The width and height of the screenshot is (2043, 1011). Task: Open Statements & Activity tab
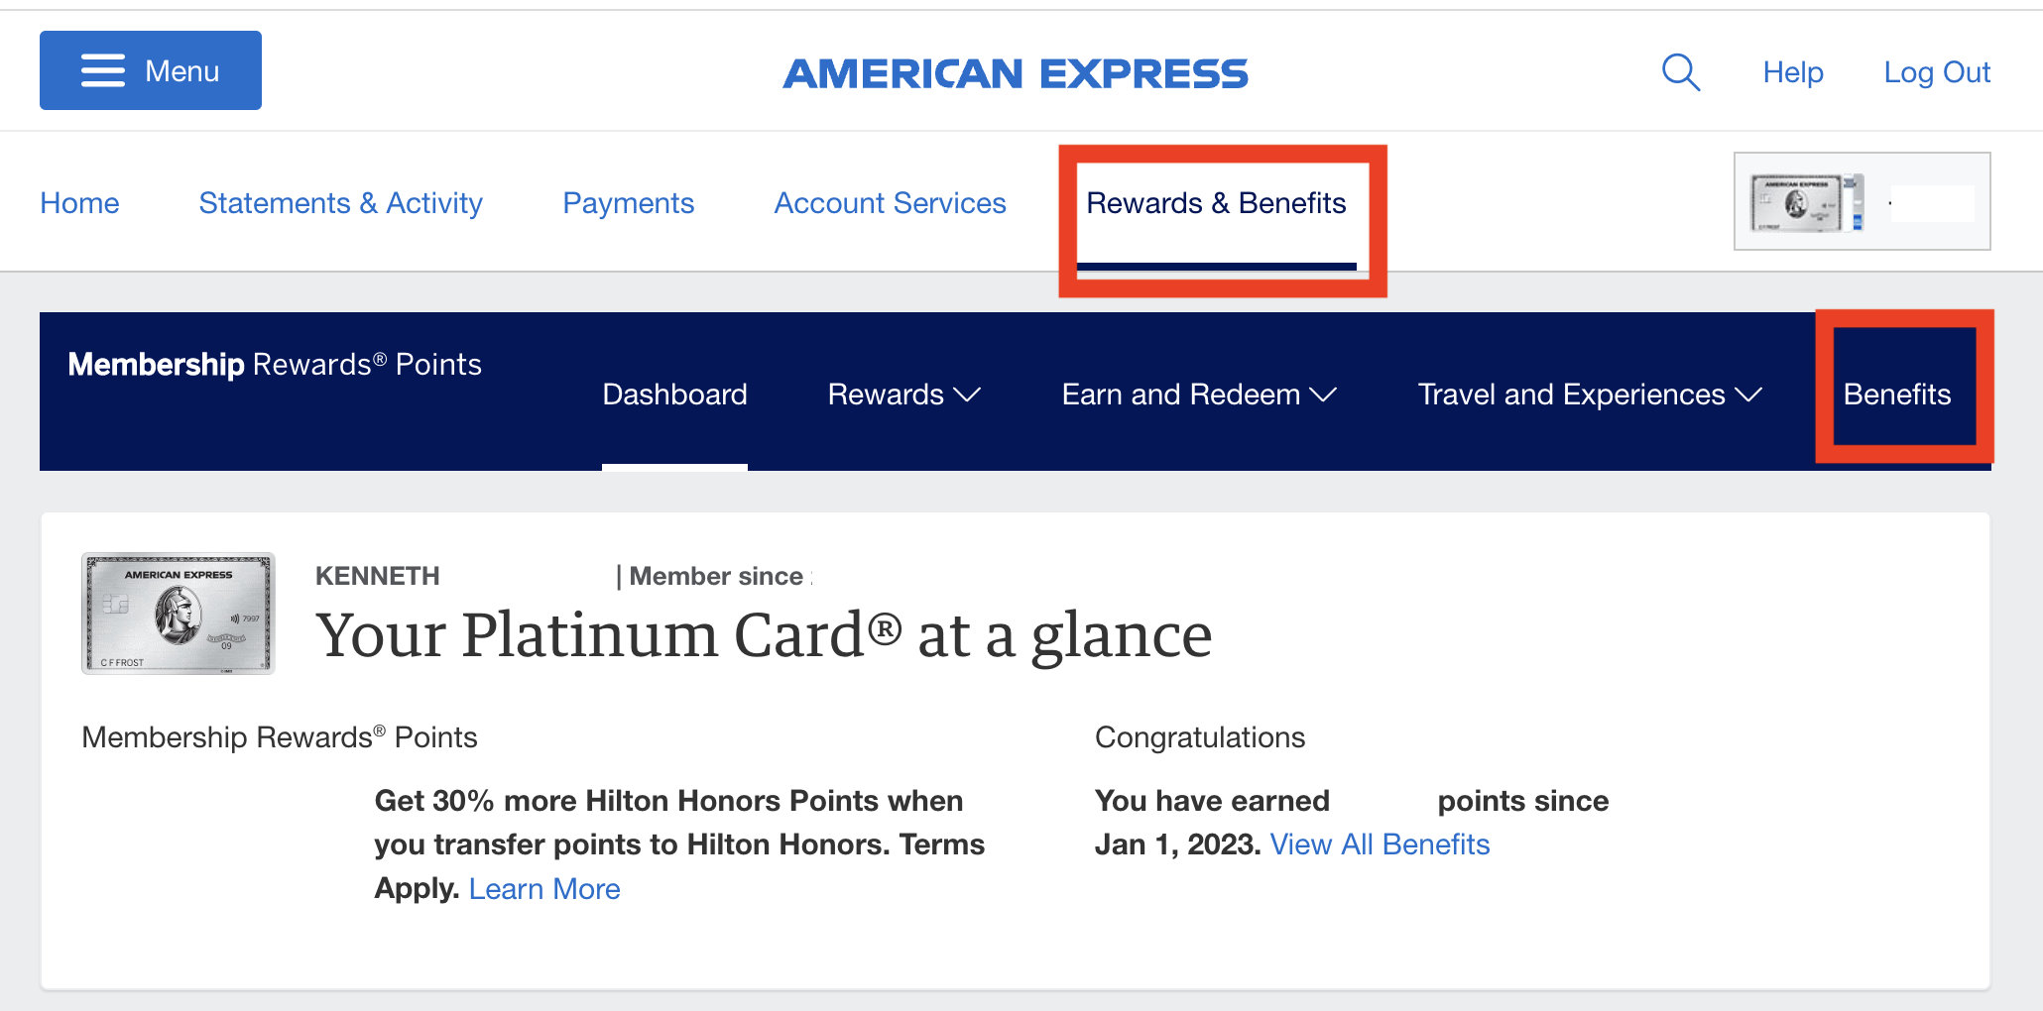pos(340,203)
